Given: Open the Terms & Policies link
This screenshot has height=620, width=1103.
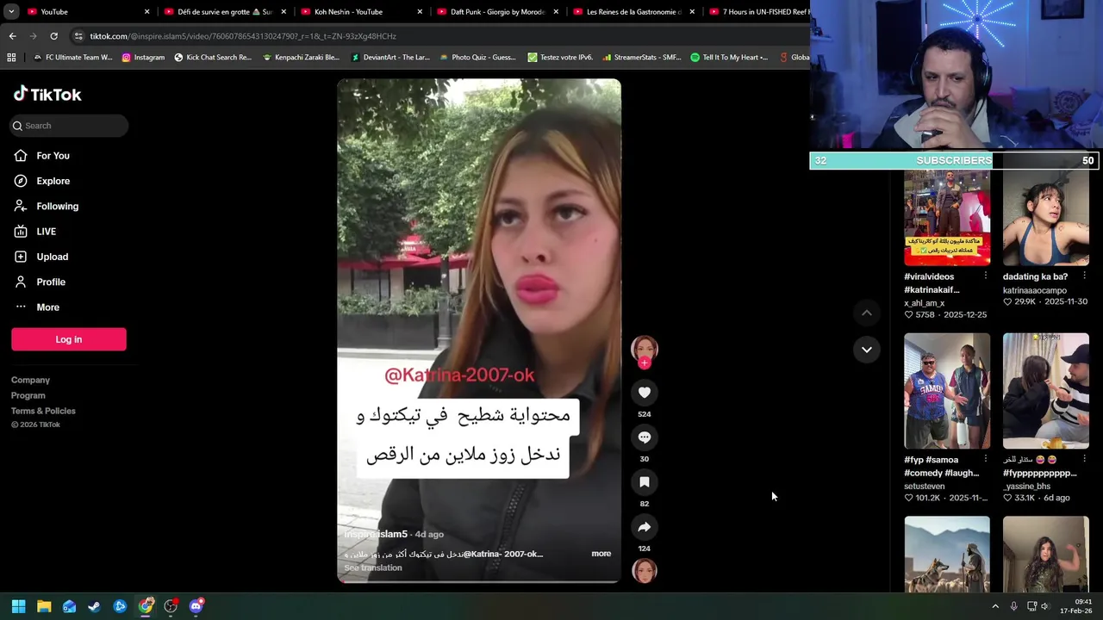Looking at the screenshot, I should [x=43, y=411].
